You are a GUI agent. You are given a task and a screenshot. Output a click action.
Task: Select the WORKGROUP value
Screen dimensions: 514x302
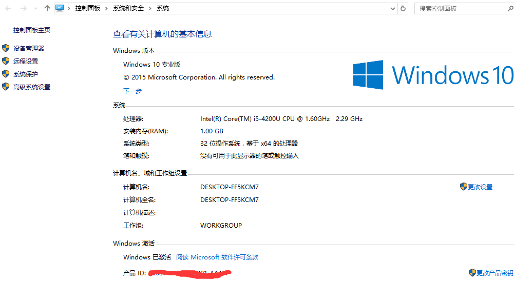click(x=221, y=226)
